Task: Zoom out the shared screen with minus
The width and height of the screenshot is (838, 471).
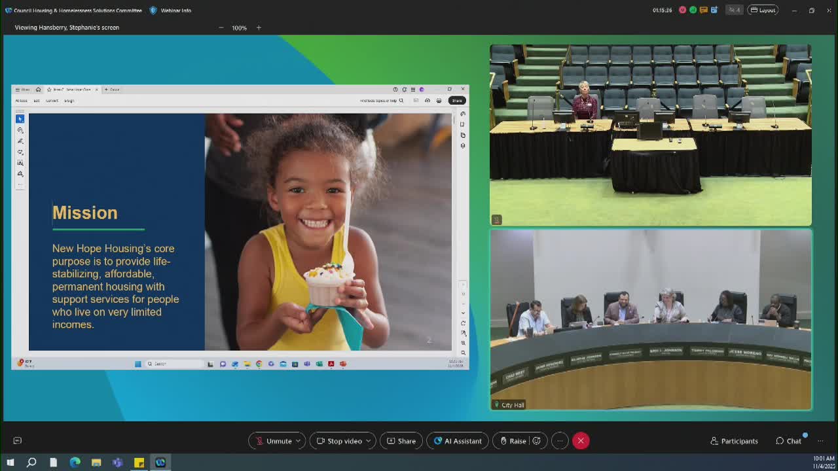Action: pyautogui.click(x=221, y=27)
